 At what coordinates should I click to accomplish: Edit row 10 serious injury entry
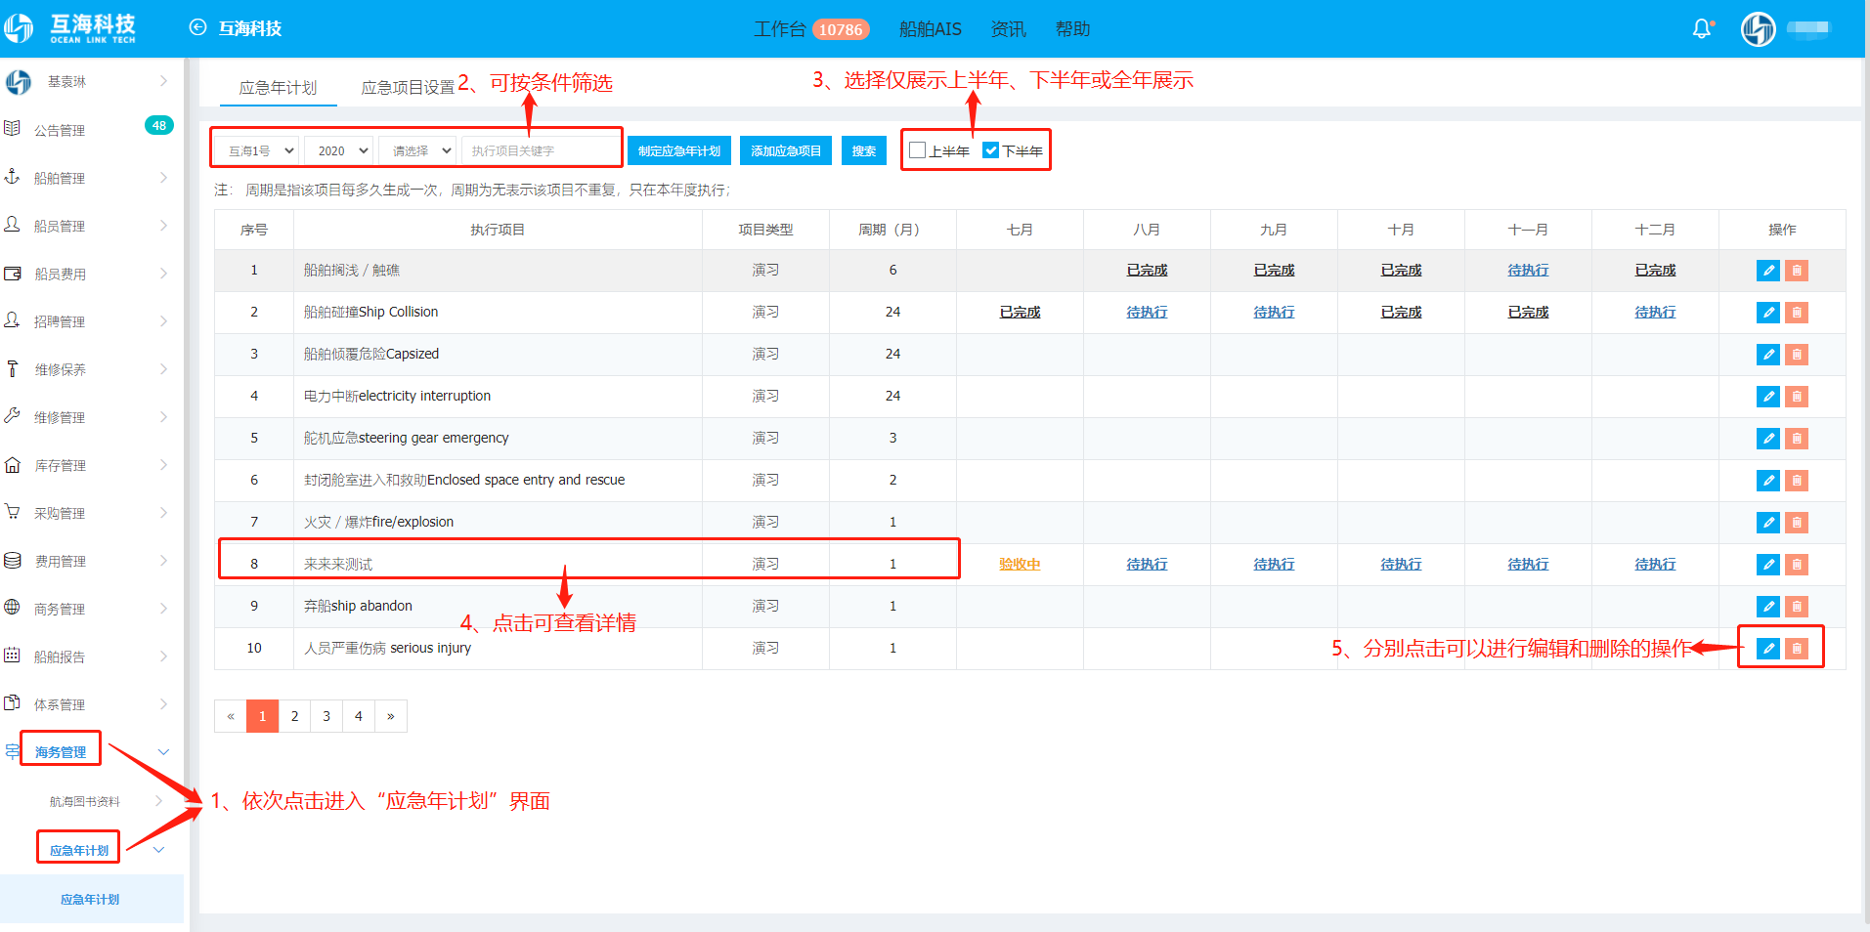(x=1767, y=649)
